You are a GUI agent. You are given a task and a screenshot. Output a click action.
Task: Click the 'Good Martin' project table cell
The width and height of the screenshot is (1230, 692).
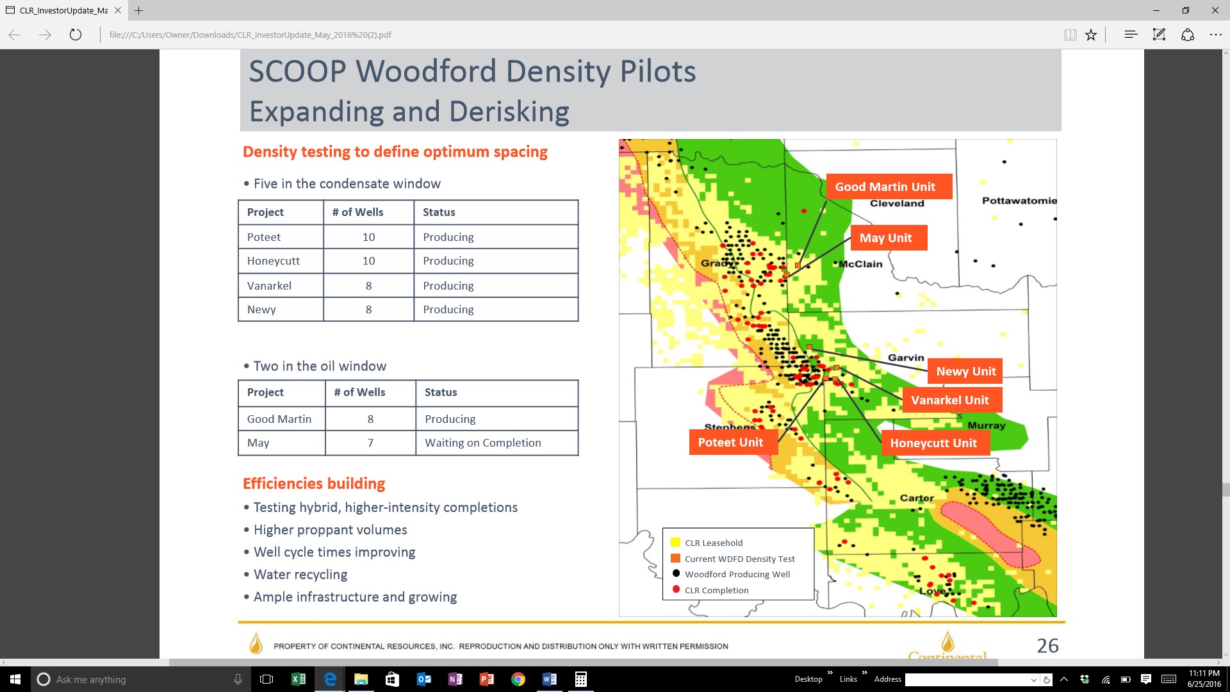[282, 419]
